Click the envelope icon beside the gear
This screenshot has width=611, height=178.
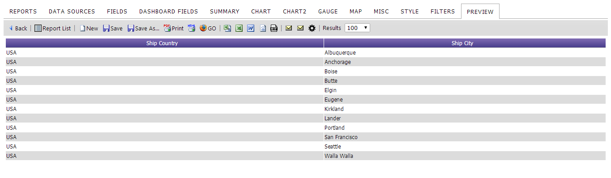tap(300, 28)
